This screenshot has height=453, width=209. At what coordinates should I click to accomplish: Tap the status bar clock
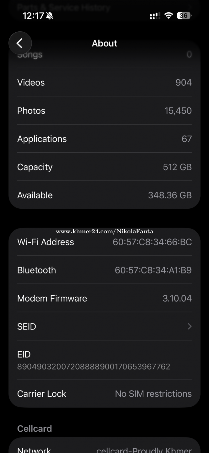point(33,16)
